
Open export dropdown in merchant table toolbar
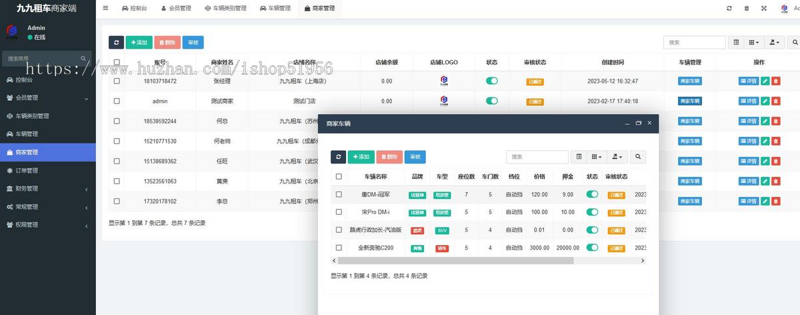[x=774, y=42]
